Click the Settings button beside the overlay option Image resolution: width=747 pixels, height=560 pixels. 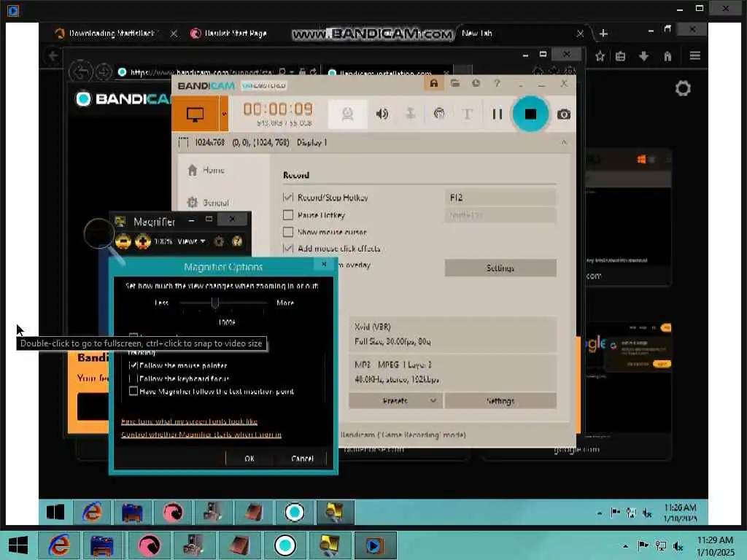(500, 268)
